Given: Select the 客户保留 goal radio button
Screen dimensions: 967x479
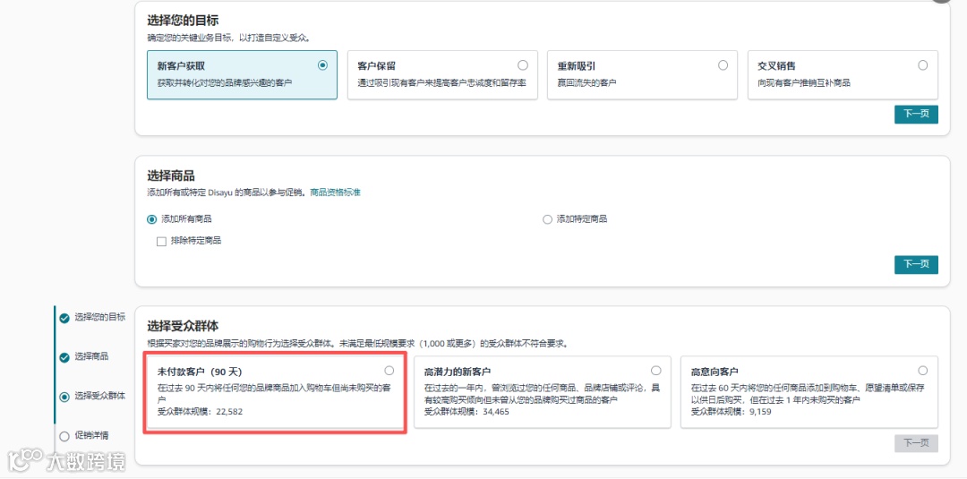Looking at the screenshot, I should point(523,65).
